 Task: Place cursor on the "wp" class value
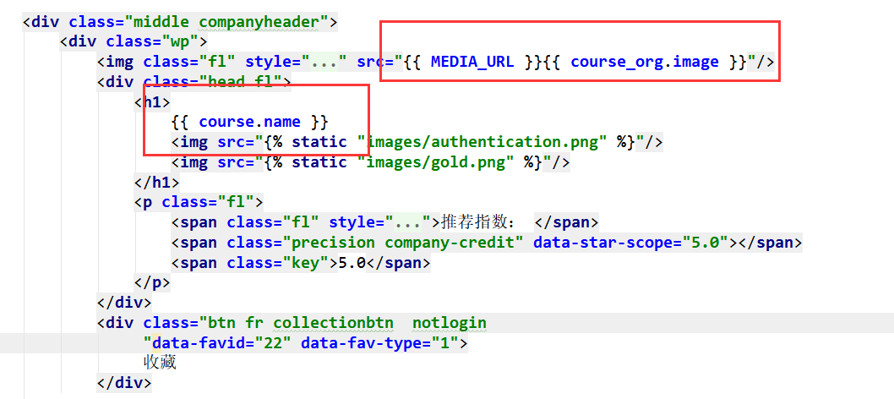pyautogui.click(x=180, y=41)
